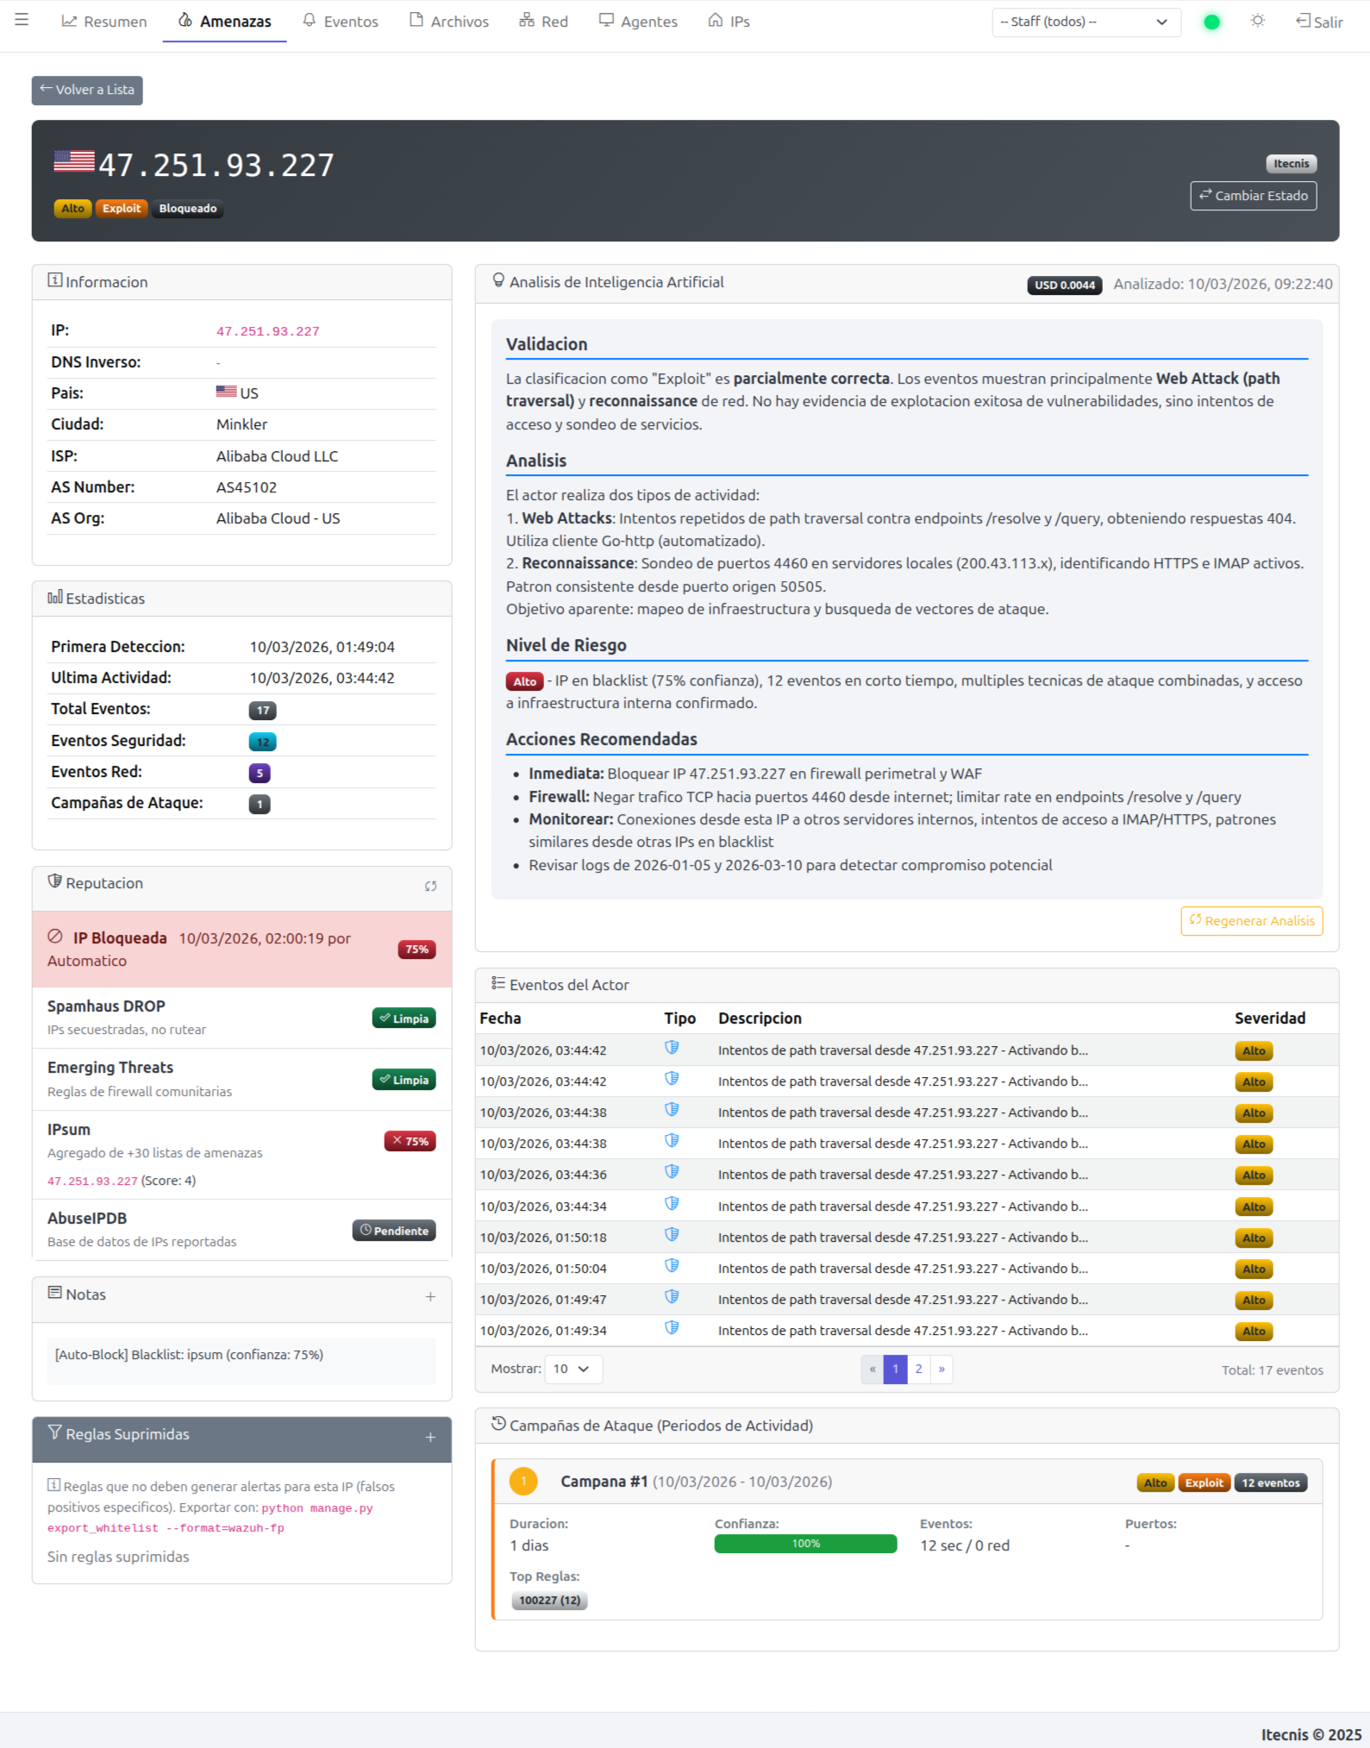Screen dimensions: 1370x1748
Task: Refresh reputation with the reload icon
Action: point(430,886)
